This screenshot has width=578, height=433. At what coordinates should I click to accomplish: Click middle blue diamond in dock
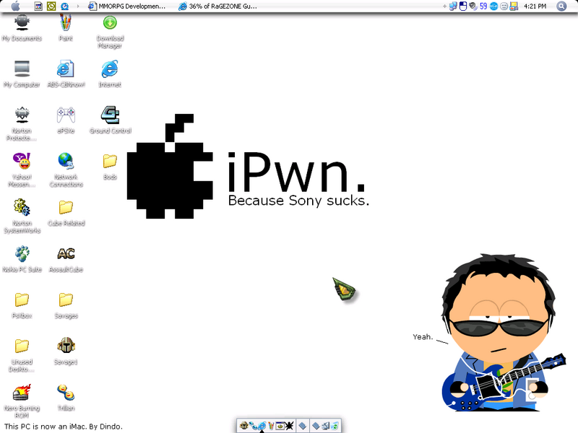click(x=303, y=426)
